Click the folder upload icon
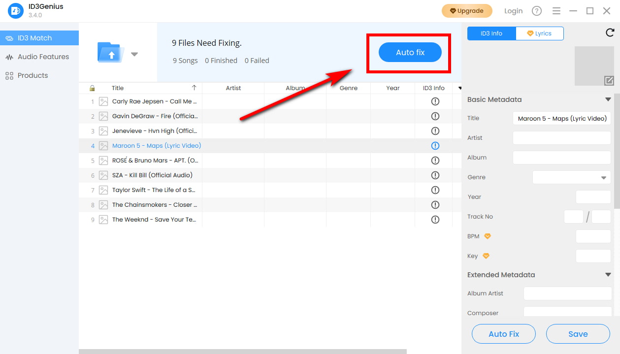Viewport: 620px width, 354px height. click(x=111, y=52)
